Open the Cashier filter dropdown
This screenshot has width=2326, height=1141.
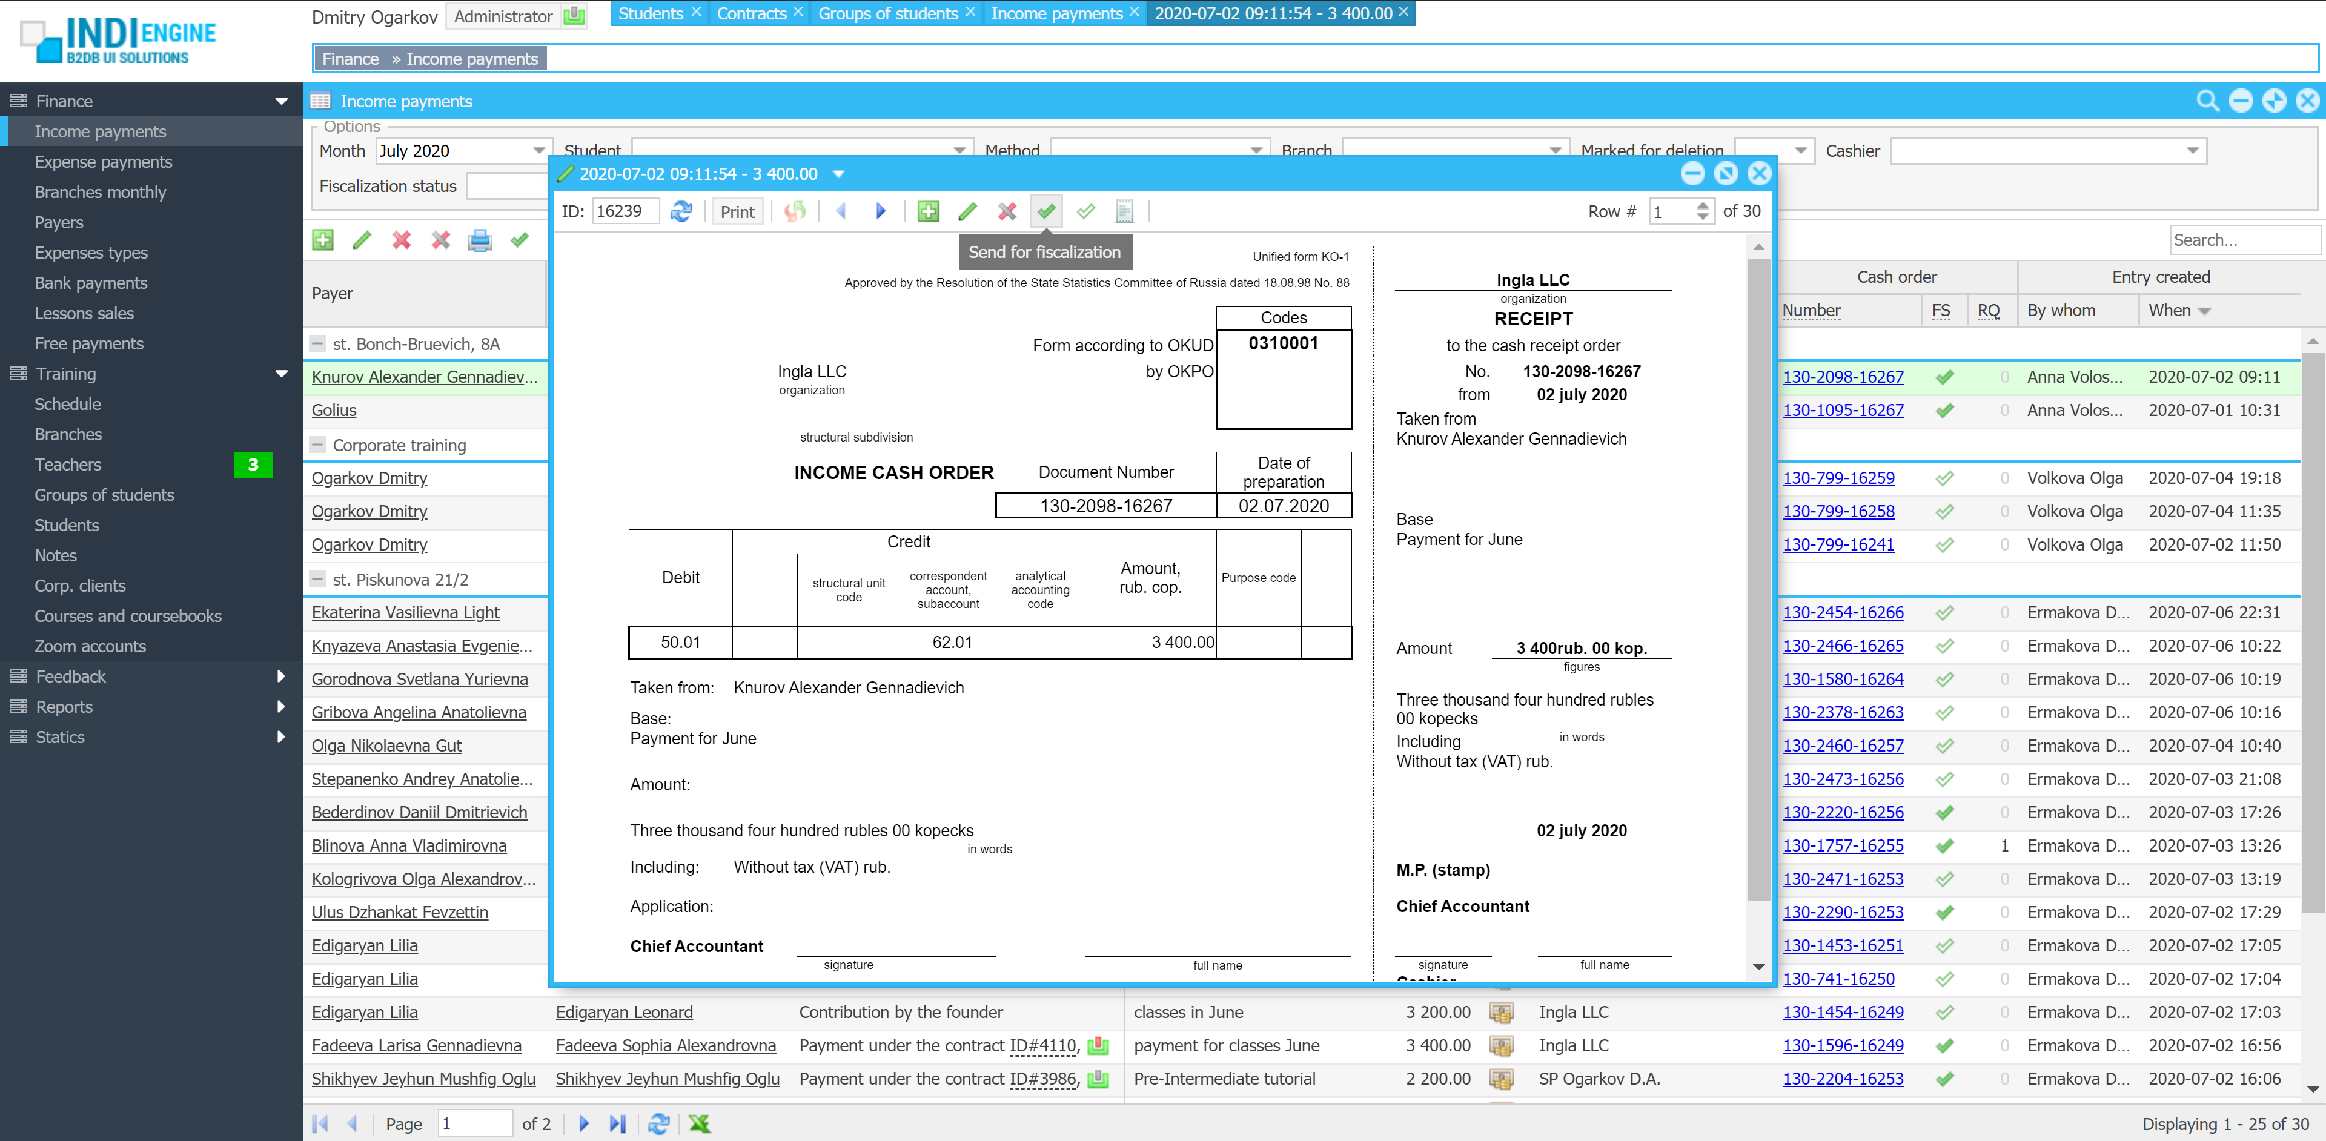point(2192,151)
